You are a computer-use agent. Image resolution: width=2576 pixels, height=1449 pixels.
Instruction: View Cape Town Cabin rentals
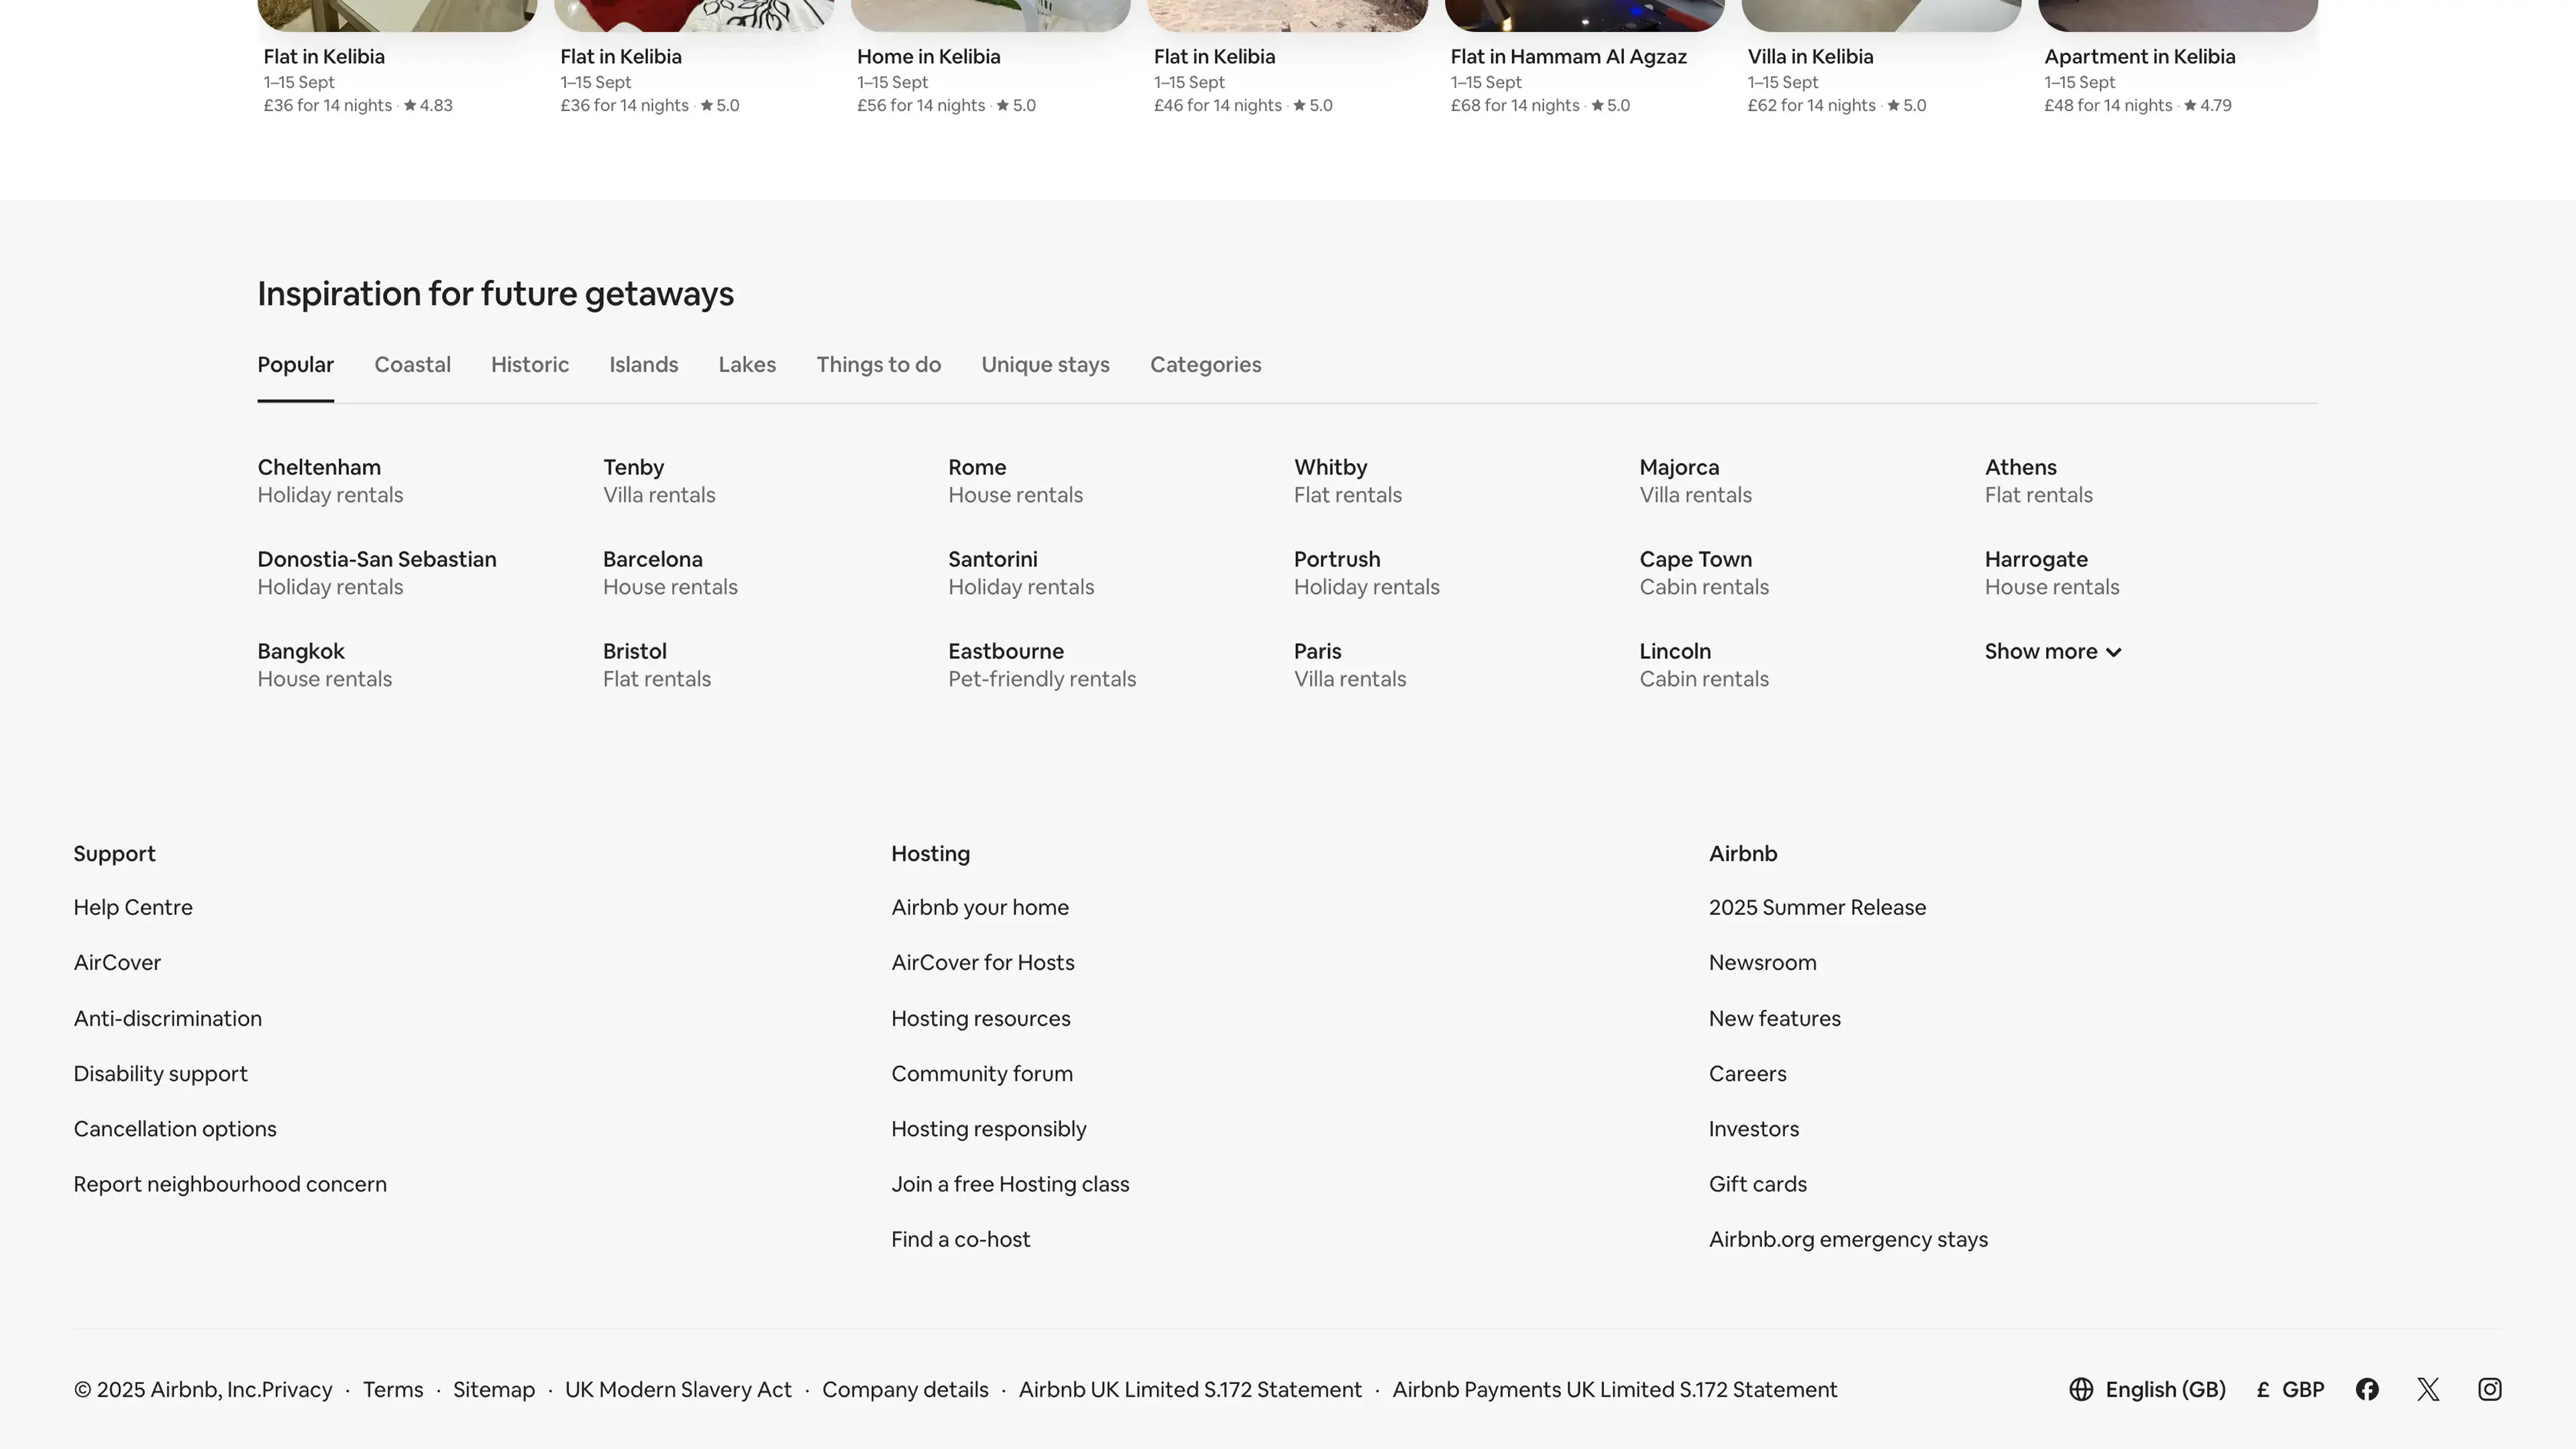tap(1703, 573)
